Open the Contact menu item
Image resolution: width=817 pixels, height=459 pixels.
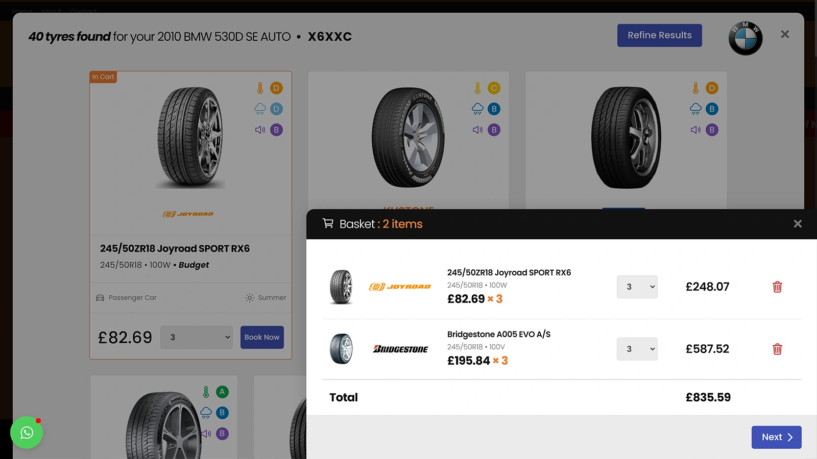(83, 11)
